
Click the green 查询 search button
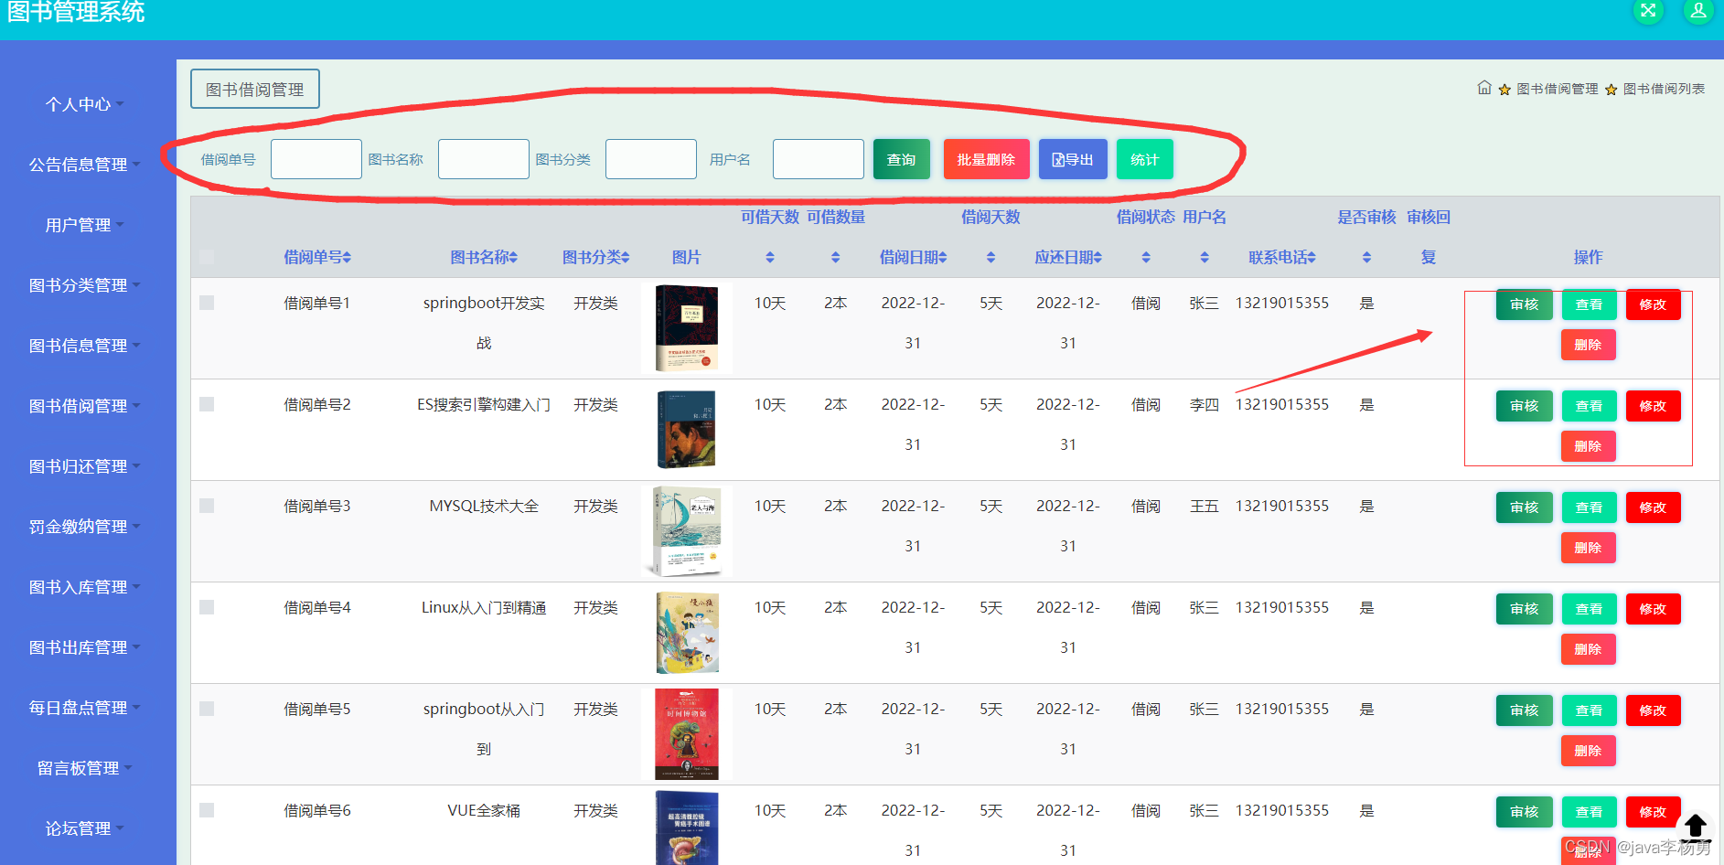[901, 159]
